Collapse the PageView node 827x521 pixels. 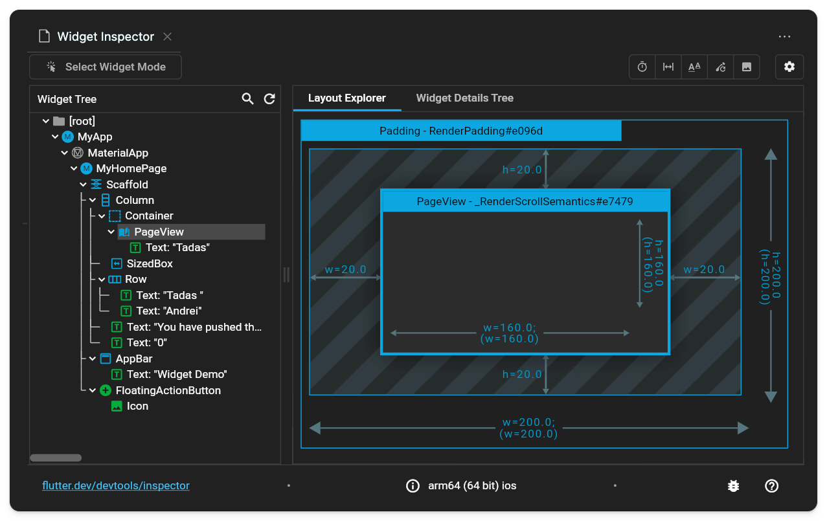click(x=111, y=232)
